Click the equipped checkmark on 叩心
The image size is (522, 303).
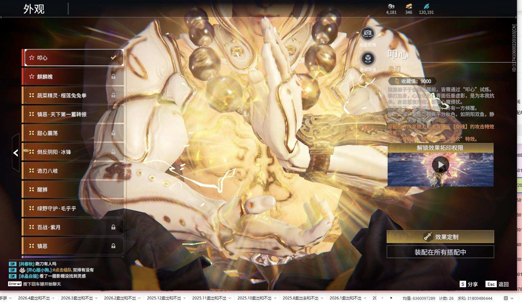[114, 57]
